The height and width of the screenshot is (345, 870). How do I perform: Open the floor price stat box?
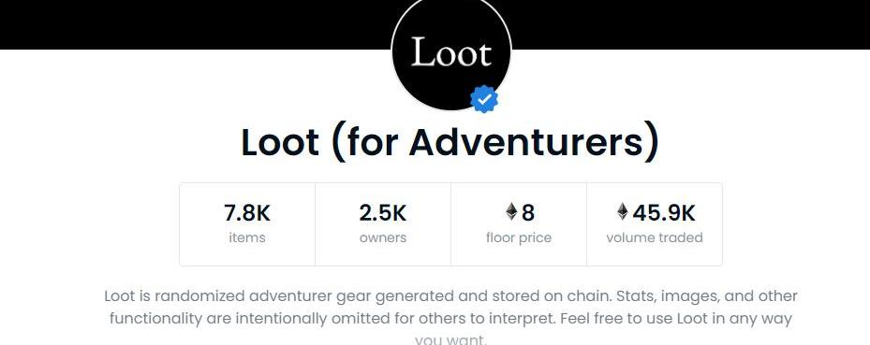click(519, 224)
